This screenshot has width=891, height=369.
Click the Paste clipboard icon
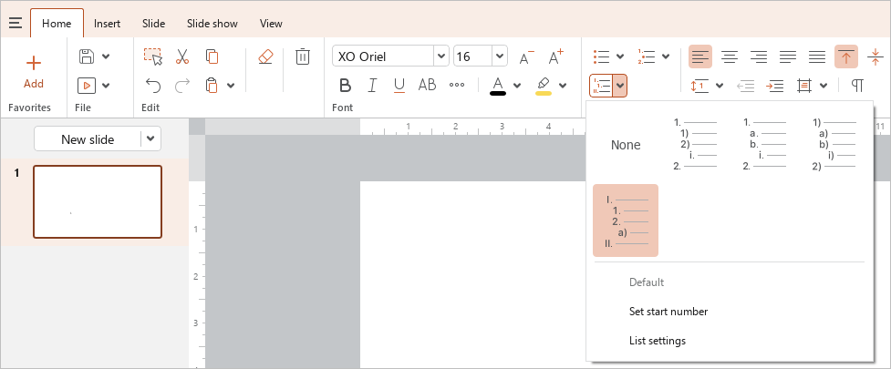[212, 85]
